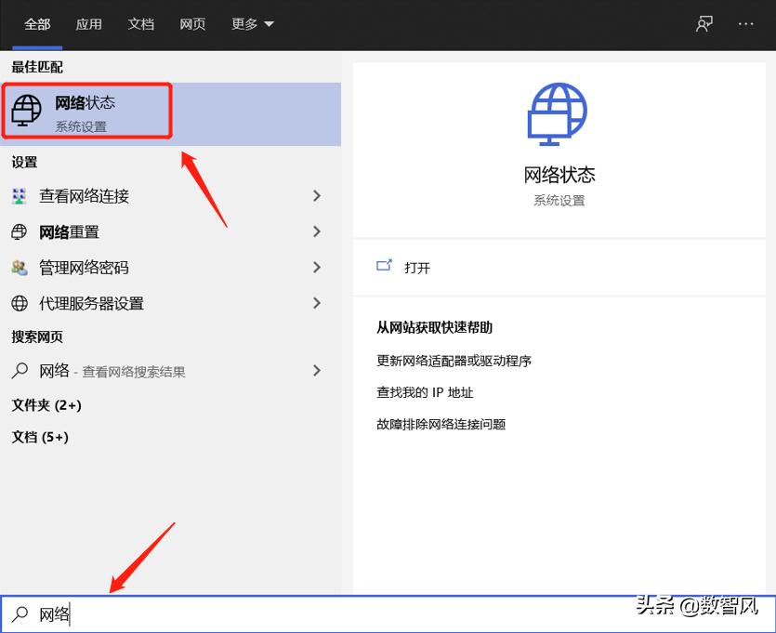Screen dimensions: 776x633
Task: Switch to the 应用 tab
Action: [89, 24]
